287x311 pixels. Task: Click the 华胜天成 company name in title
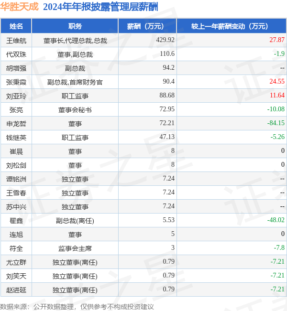(19, 7)
